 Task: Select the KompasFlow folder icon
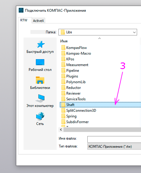coord(63,48)
